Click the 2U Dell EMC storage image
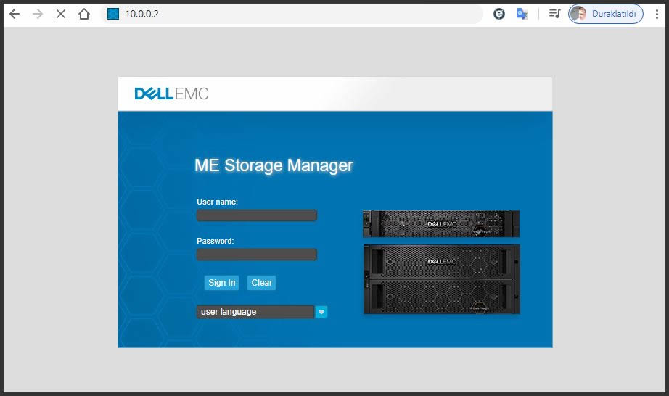 pos(441,224)
